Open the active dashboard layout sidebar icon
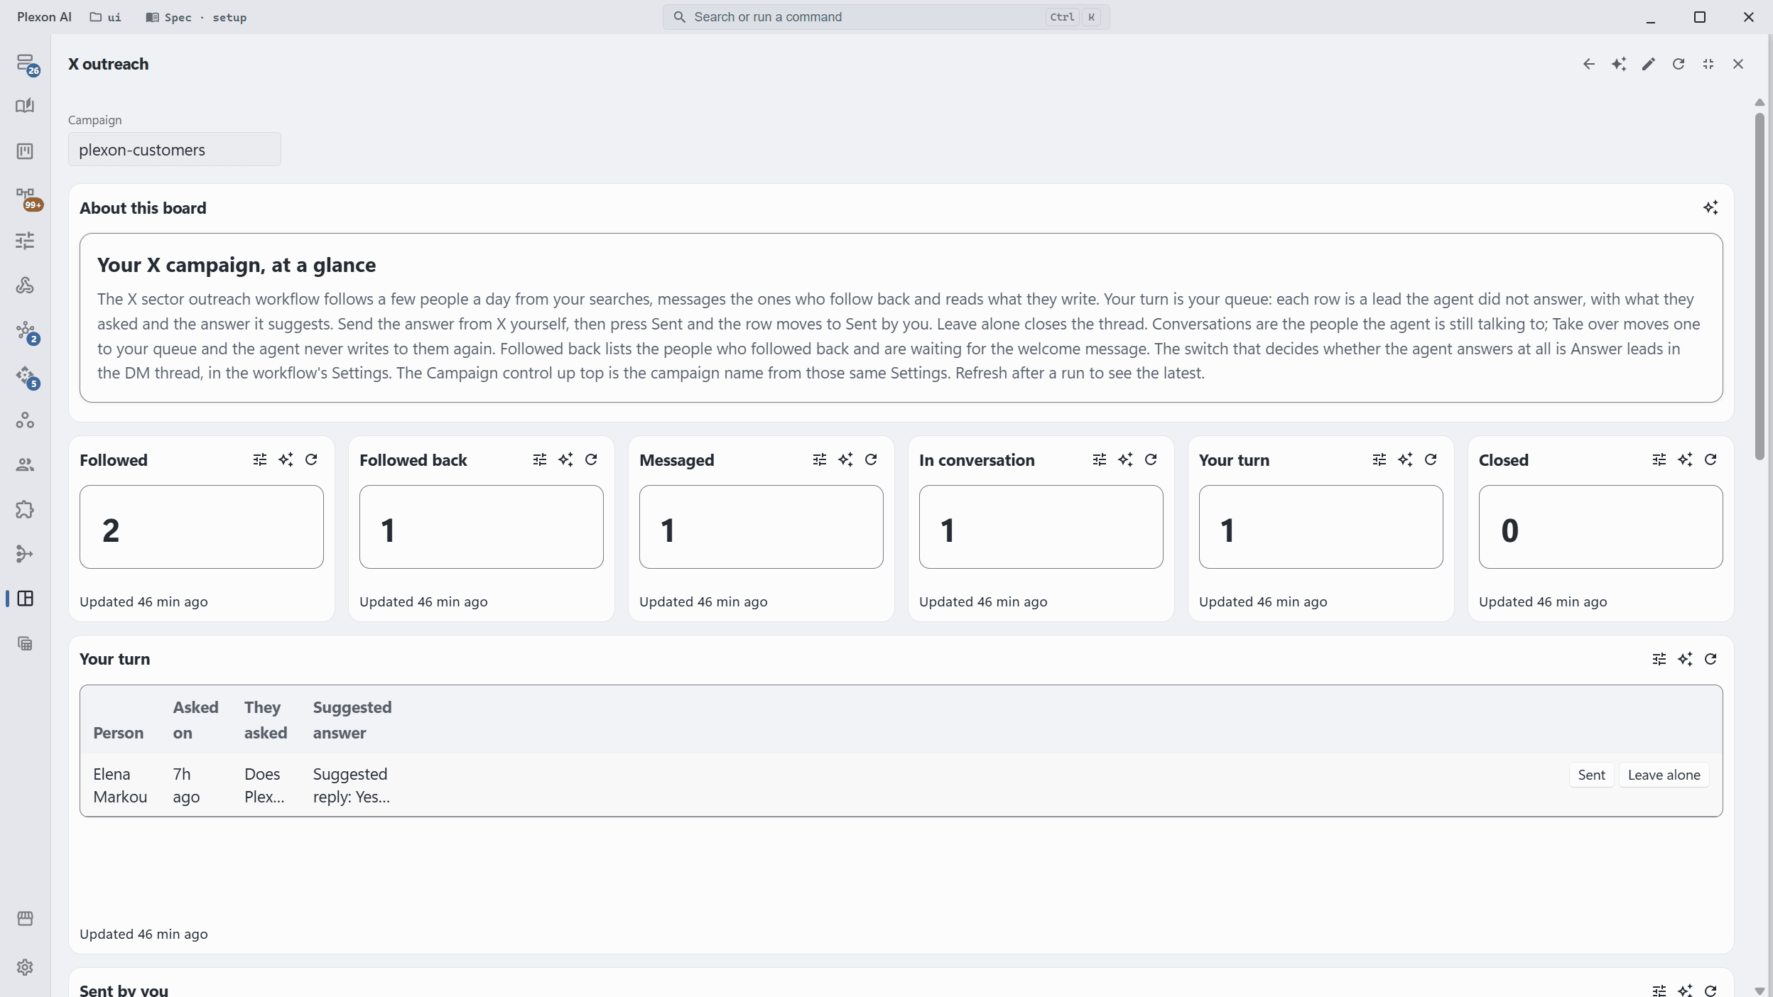Image resolution: width=1773 pixels, height=997 pixels. [25, 599]
